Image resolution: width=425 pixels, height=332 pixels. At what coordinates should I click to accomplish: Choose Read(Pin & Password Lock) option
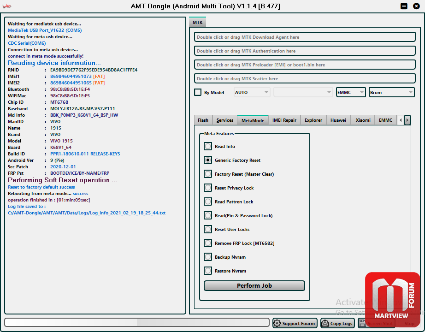click(208, 215)
